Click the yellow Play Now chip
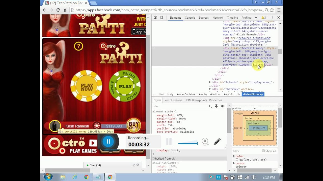The width and height of the screenshot is (323, 181). click(x=86, y=86)
